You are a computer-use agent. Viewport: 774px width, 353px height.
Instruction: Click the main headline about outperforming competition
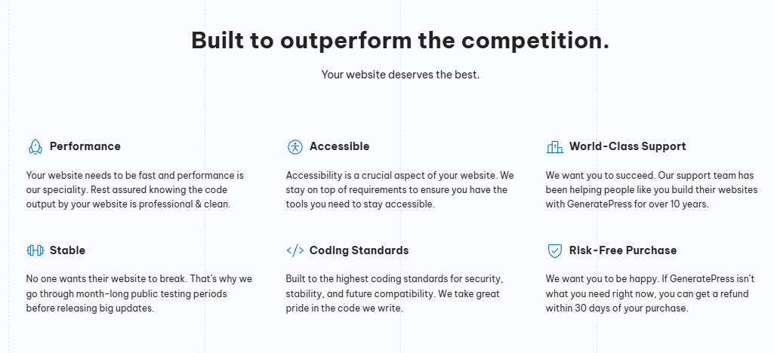point(400,40)
